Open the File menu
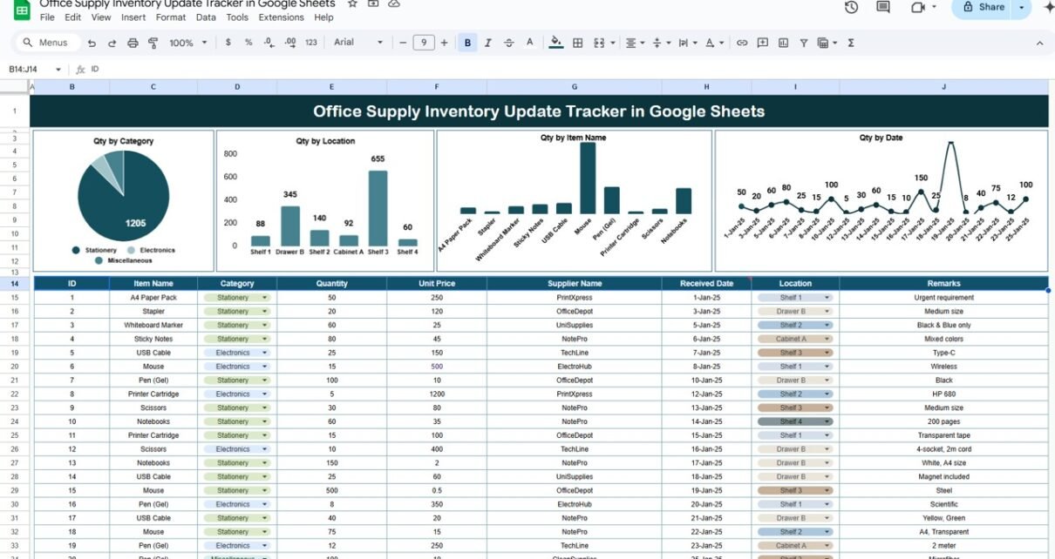 tap(47, 17)
